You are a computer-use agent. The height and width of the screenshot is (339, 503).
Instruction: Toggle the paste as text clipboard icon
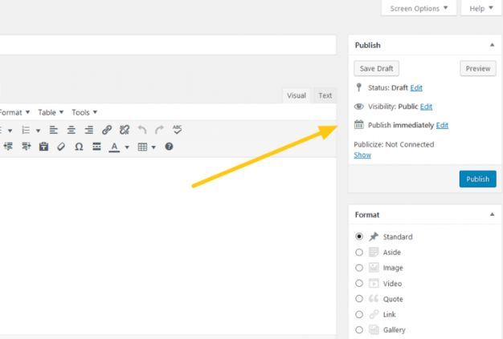pyautogui.click(x=43, y=147)
